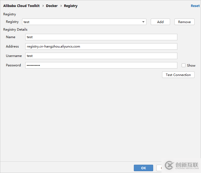Viewport: 201px width, 173px height.
Task: Focus the Name input field
Action: coord(101,37)
